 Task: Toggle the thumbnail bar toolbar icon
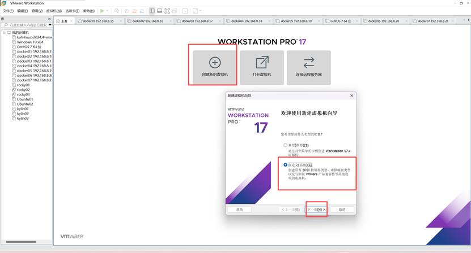point(159,11)
